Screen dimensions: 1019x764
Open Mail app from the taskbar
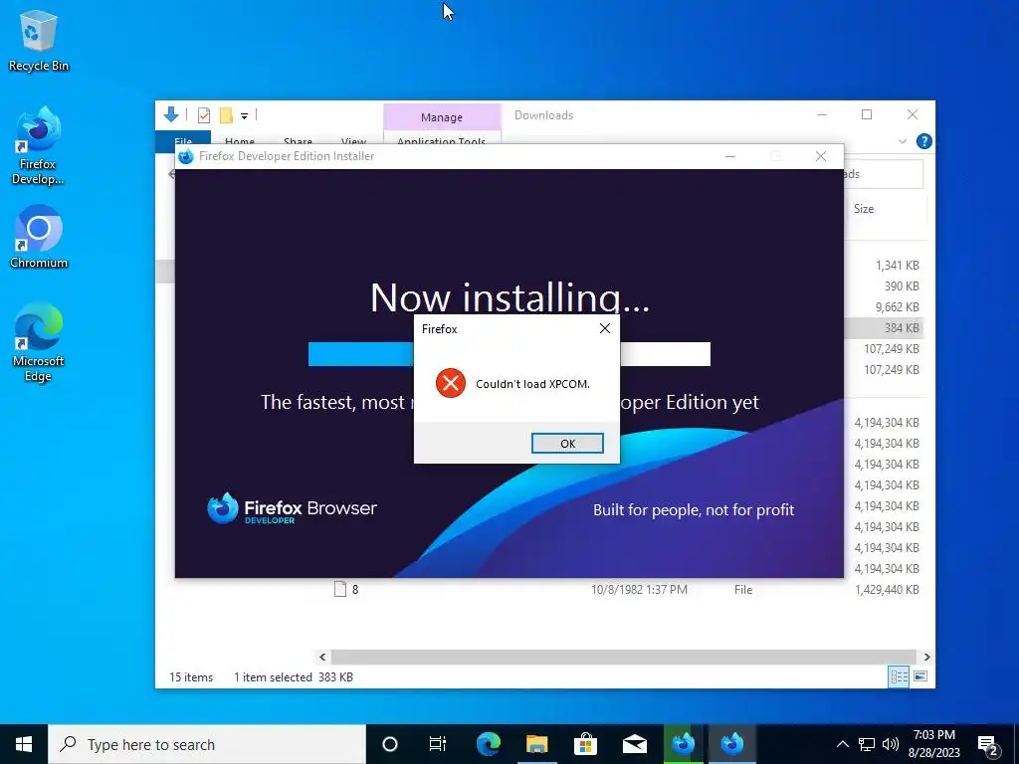click(634, 744)
